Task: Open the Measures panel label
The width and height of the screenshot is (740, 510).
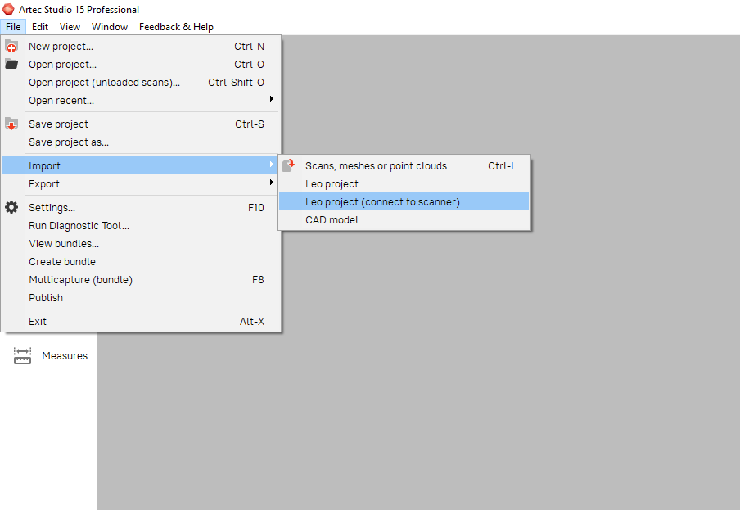Action: (x=65, y=356)
